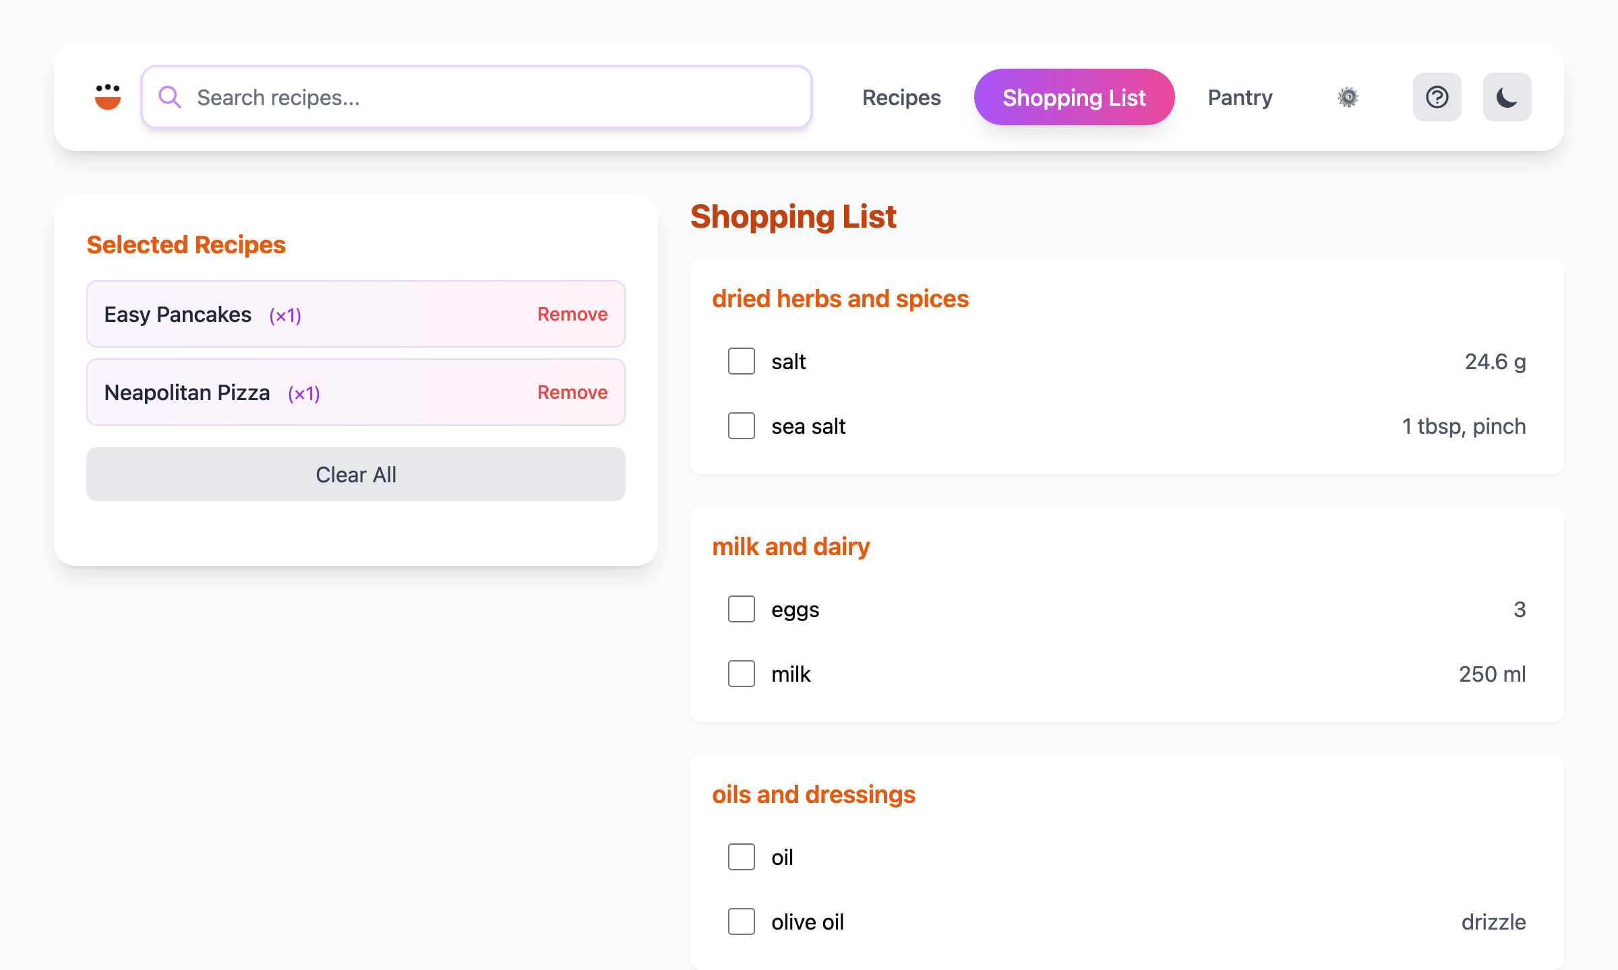Click the Easy Pancakes recipe entry
Screen dimensions: 1618x970
178,314
